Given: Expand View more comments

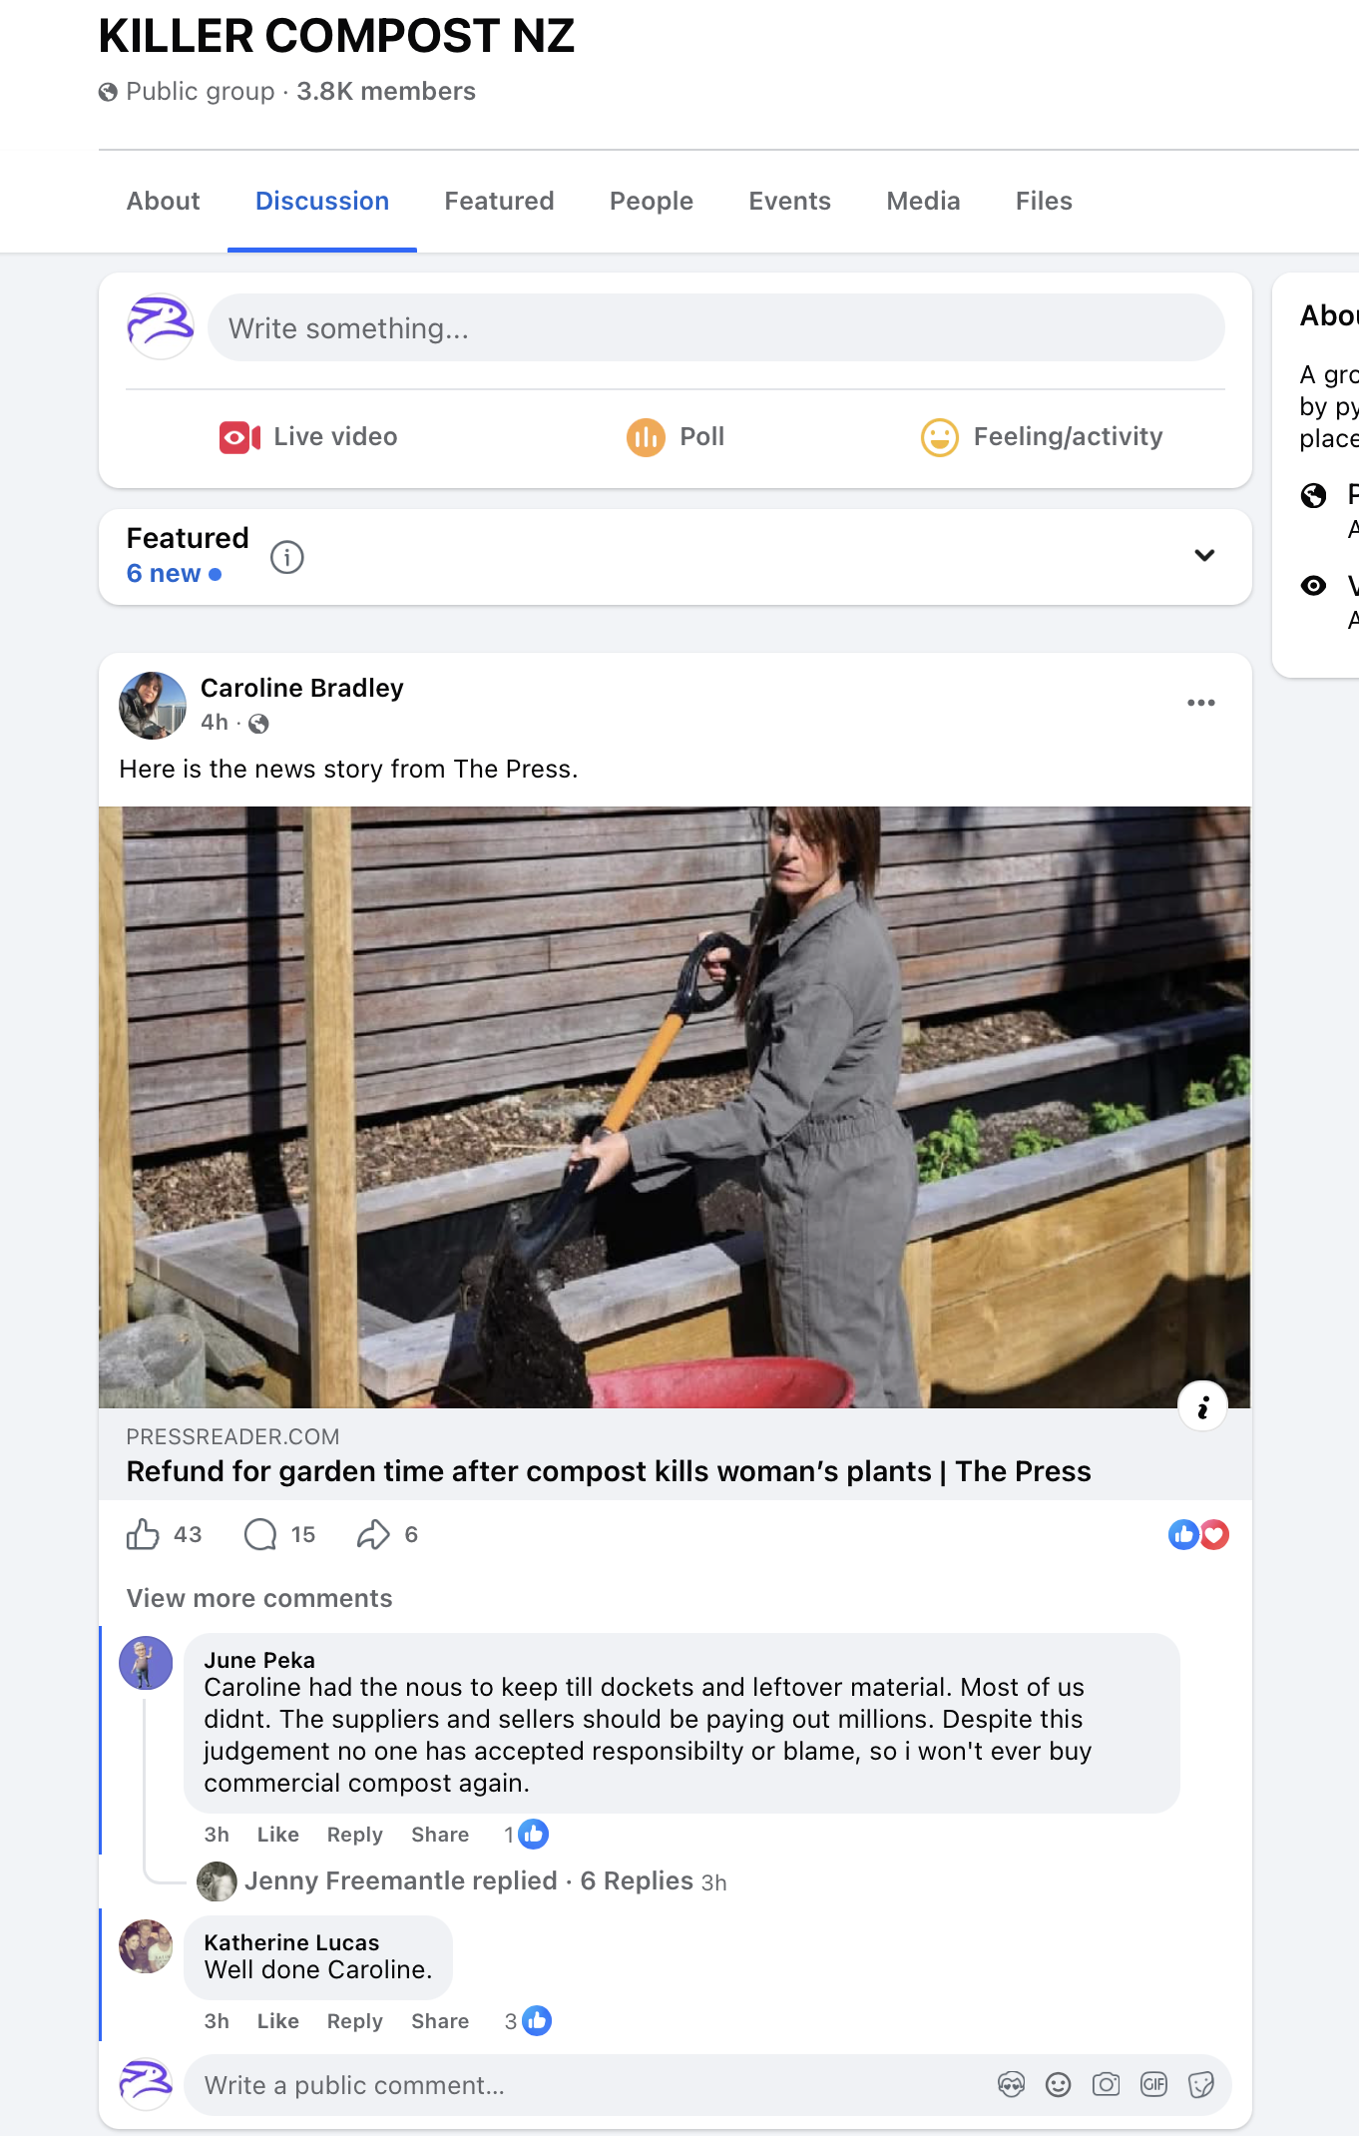Looking at the screenshot, I should pos(259,1598).
